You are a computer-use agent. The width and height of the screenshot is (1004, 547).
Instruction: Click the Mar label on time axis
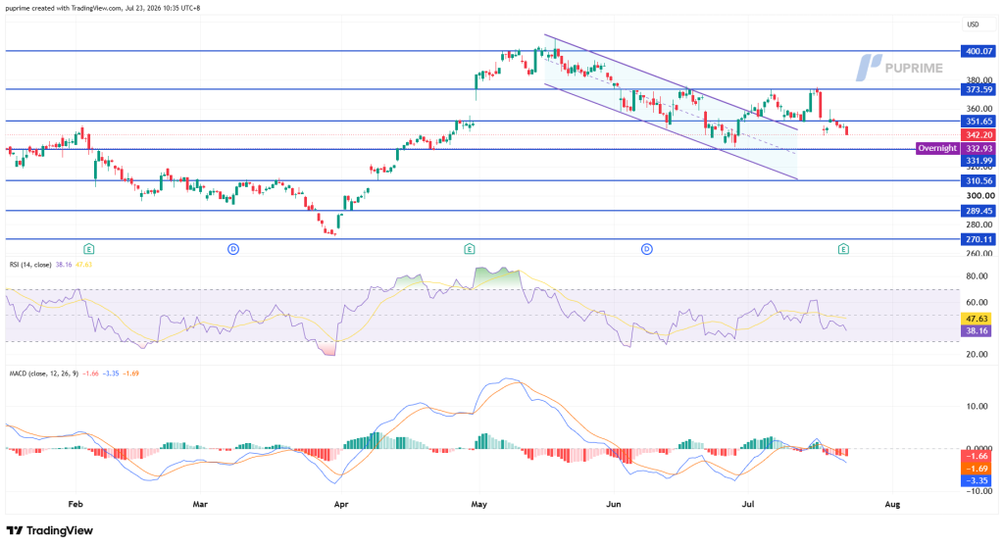[200, 504]
